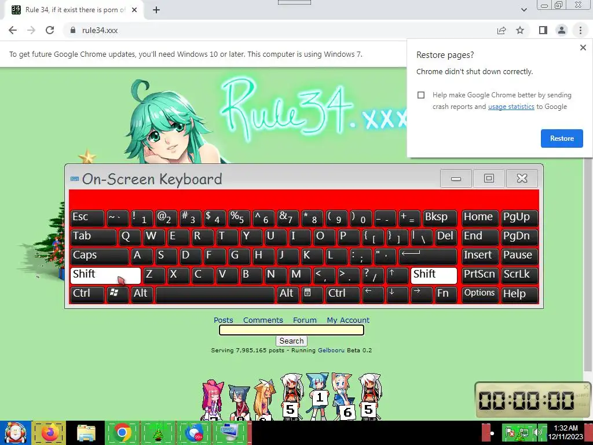Click the down arrow key
593x445 pixels.
pyautogui.click(x=397, y=294)
